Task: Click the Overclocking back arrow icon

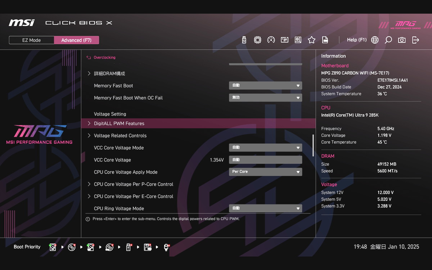Action: click(x=89, y=57)
